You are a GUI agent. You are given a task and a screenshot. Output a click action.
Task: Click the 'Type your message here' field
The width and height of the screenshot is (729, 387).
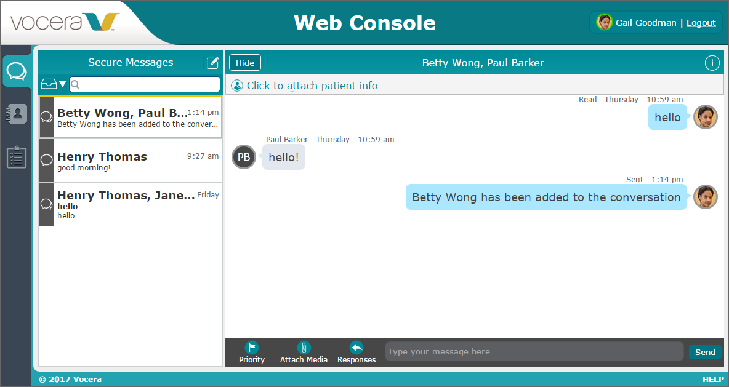[534, 352]
